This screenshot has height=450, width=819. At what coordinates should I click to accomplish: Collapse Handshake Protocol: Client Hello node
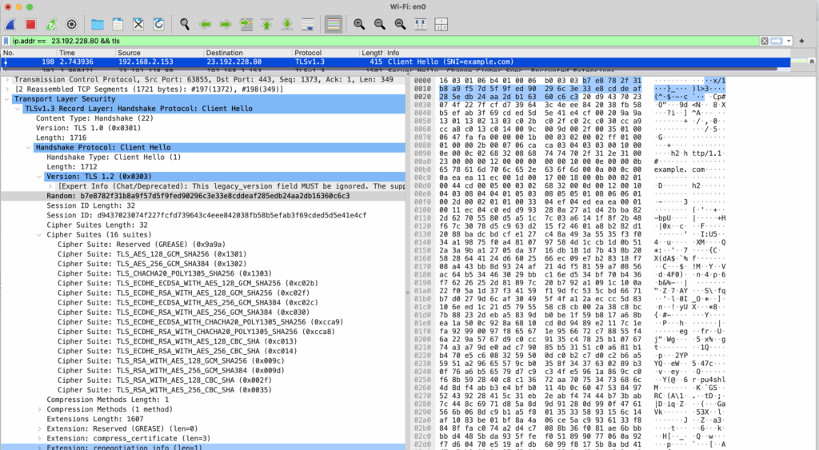29,147
